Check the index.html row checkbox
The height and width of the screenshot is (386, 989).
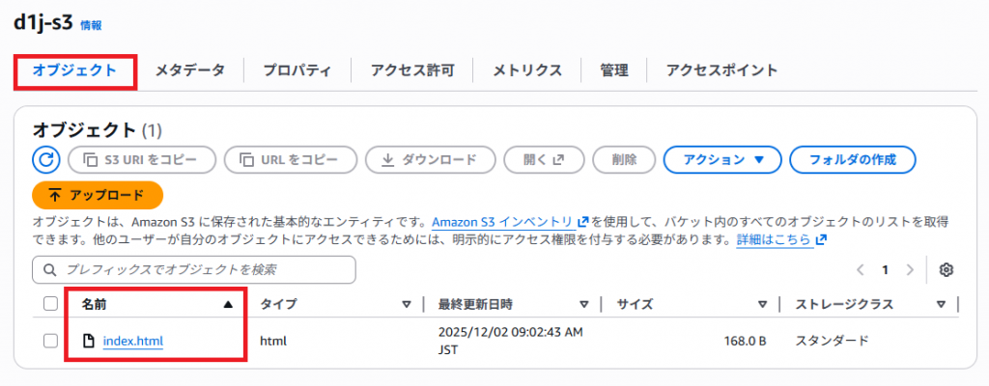point(51,341)
